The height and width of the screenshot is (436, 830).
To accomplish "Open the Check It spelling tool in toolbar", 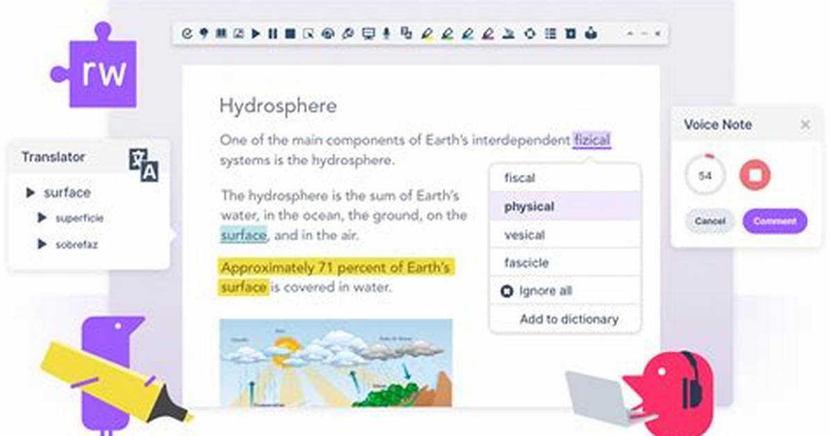I will 186,34.
